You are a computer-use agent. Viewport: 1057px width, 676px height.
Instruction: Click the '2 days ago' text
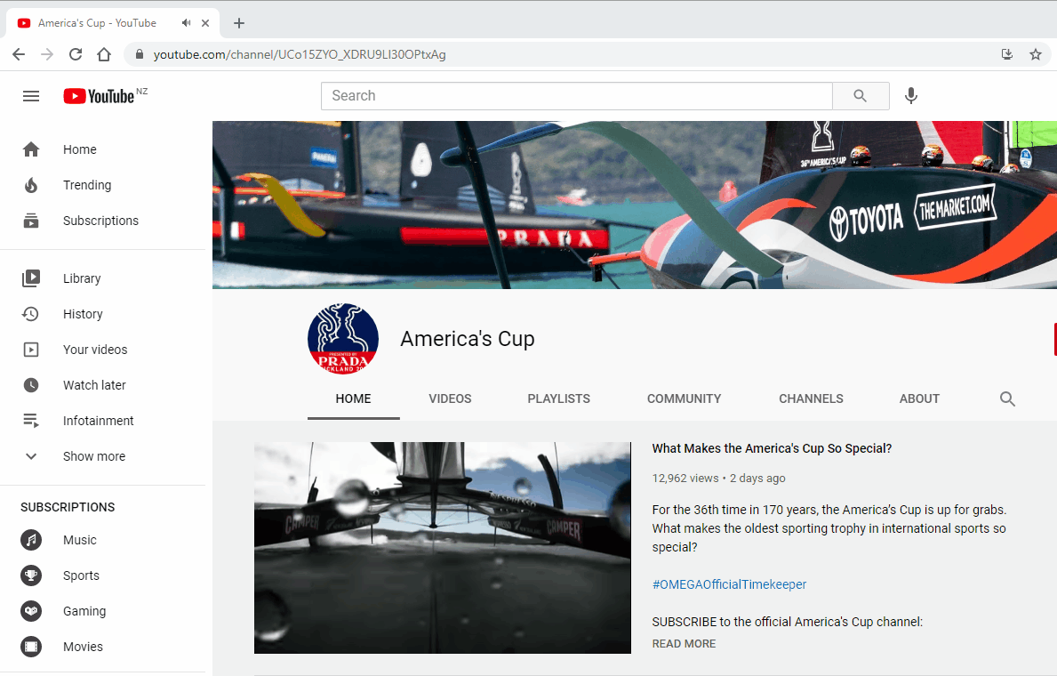(757, 479)
